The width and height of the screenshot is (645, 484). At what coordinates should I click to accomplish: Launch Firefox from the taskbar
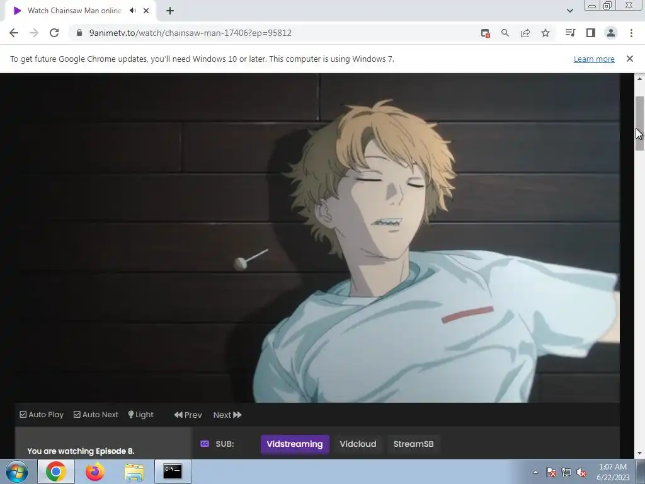tap(94, 471)
